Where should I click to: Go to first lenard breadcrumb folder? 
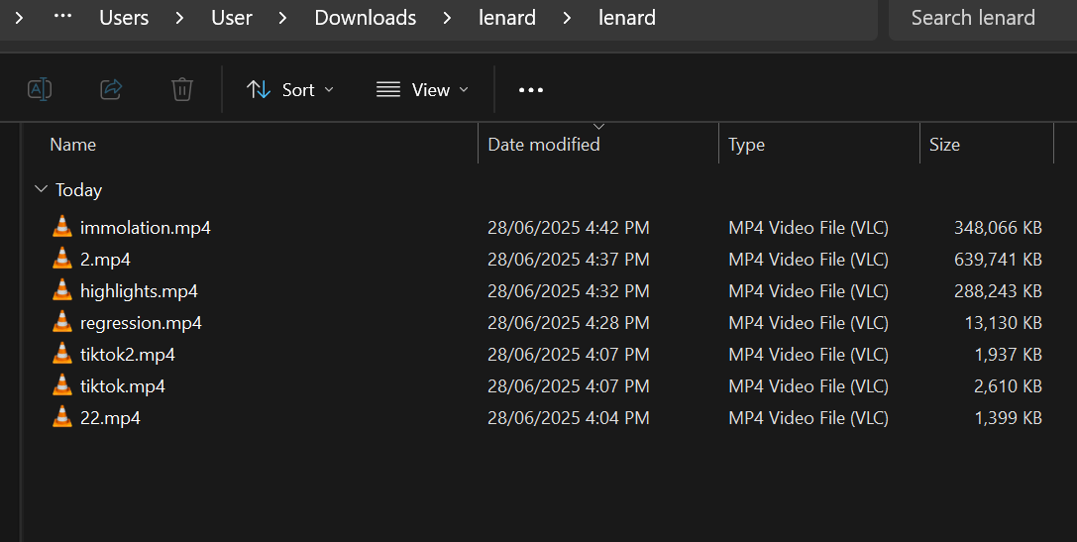click(x=507, y=18)
